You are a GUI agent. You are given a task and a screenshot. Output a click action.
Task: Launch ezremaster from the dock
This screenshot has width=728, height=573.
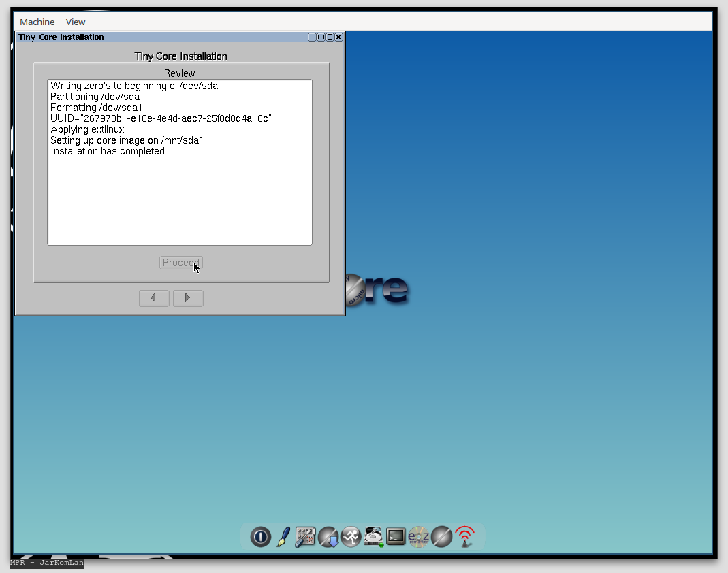click(418, 537)
